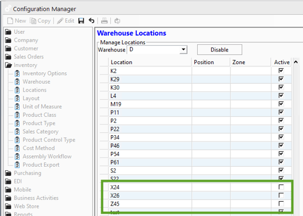The height and width of the screenshot is (216, 303).
Task: Click the Disable button
Action: point(220,50)
